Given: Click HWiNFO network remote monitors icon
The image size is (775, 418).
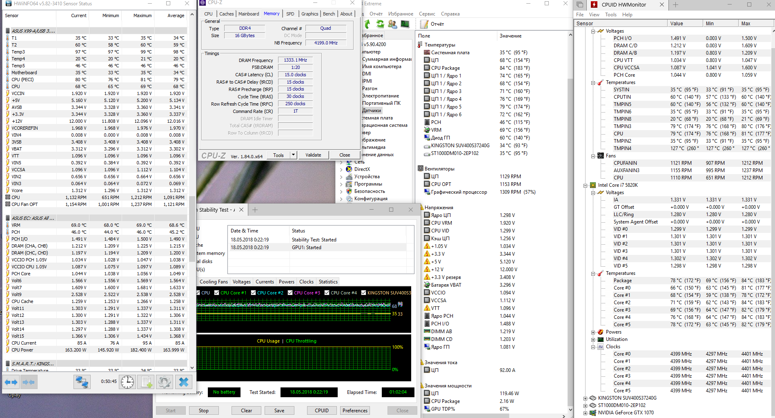Looking at the screenshot, I should coord(82,382).
